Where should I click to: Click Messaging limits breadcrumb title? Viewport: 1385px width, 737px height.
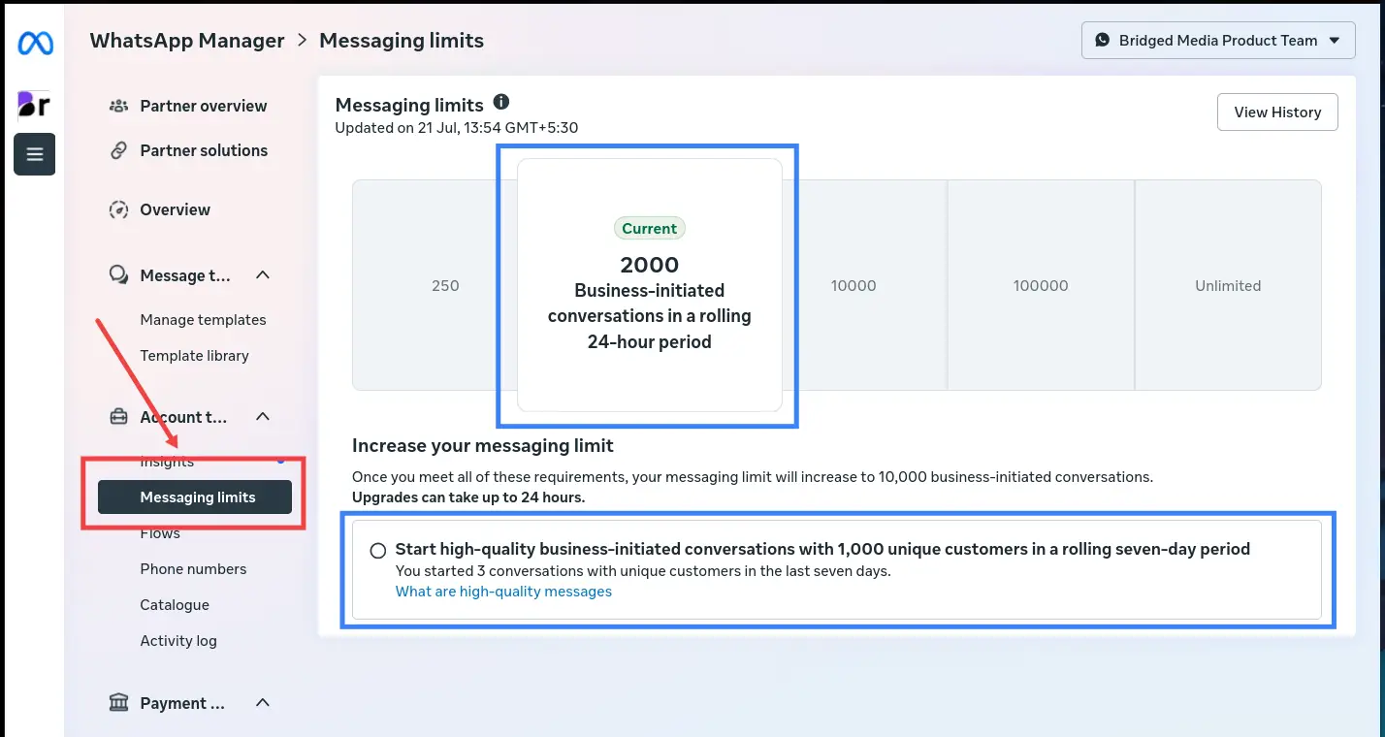tap(402, 41)
